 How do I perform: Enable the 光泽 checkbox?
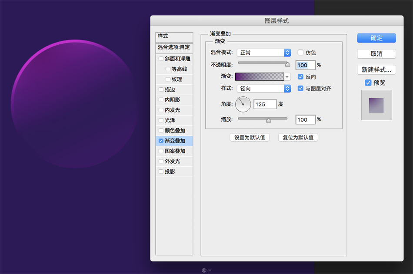(x=161, y=120)
